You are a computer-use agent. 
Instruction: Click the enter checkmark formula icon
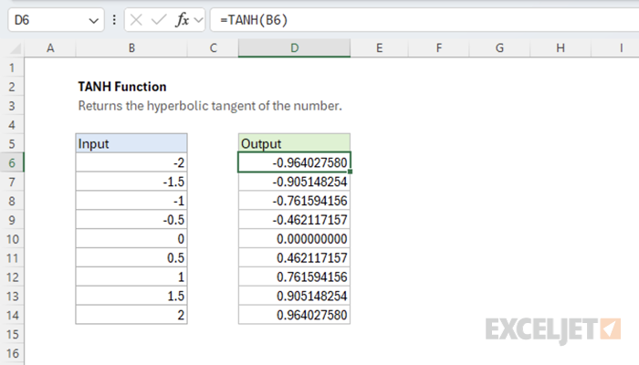(x=159, y=19)
